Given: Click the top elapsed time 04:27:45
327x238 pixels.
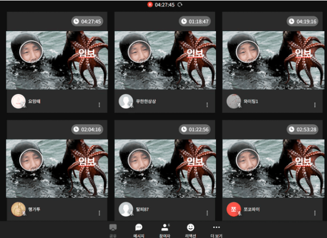Looking at the screenshot, I should pos(165,5).
